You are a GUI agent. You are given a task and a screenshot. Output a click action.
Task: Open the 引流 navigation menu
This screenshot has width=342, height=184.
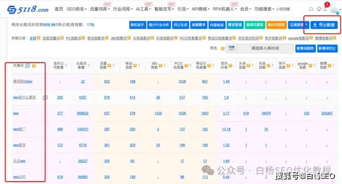point(182,9)
